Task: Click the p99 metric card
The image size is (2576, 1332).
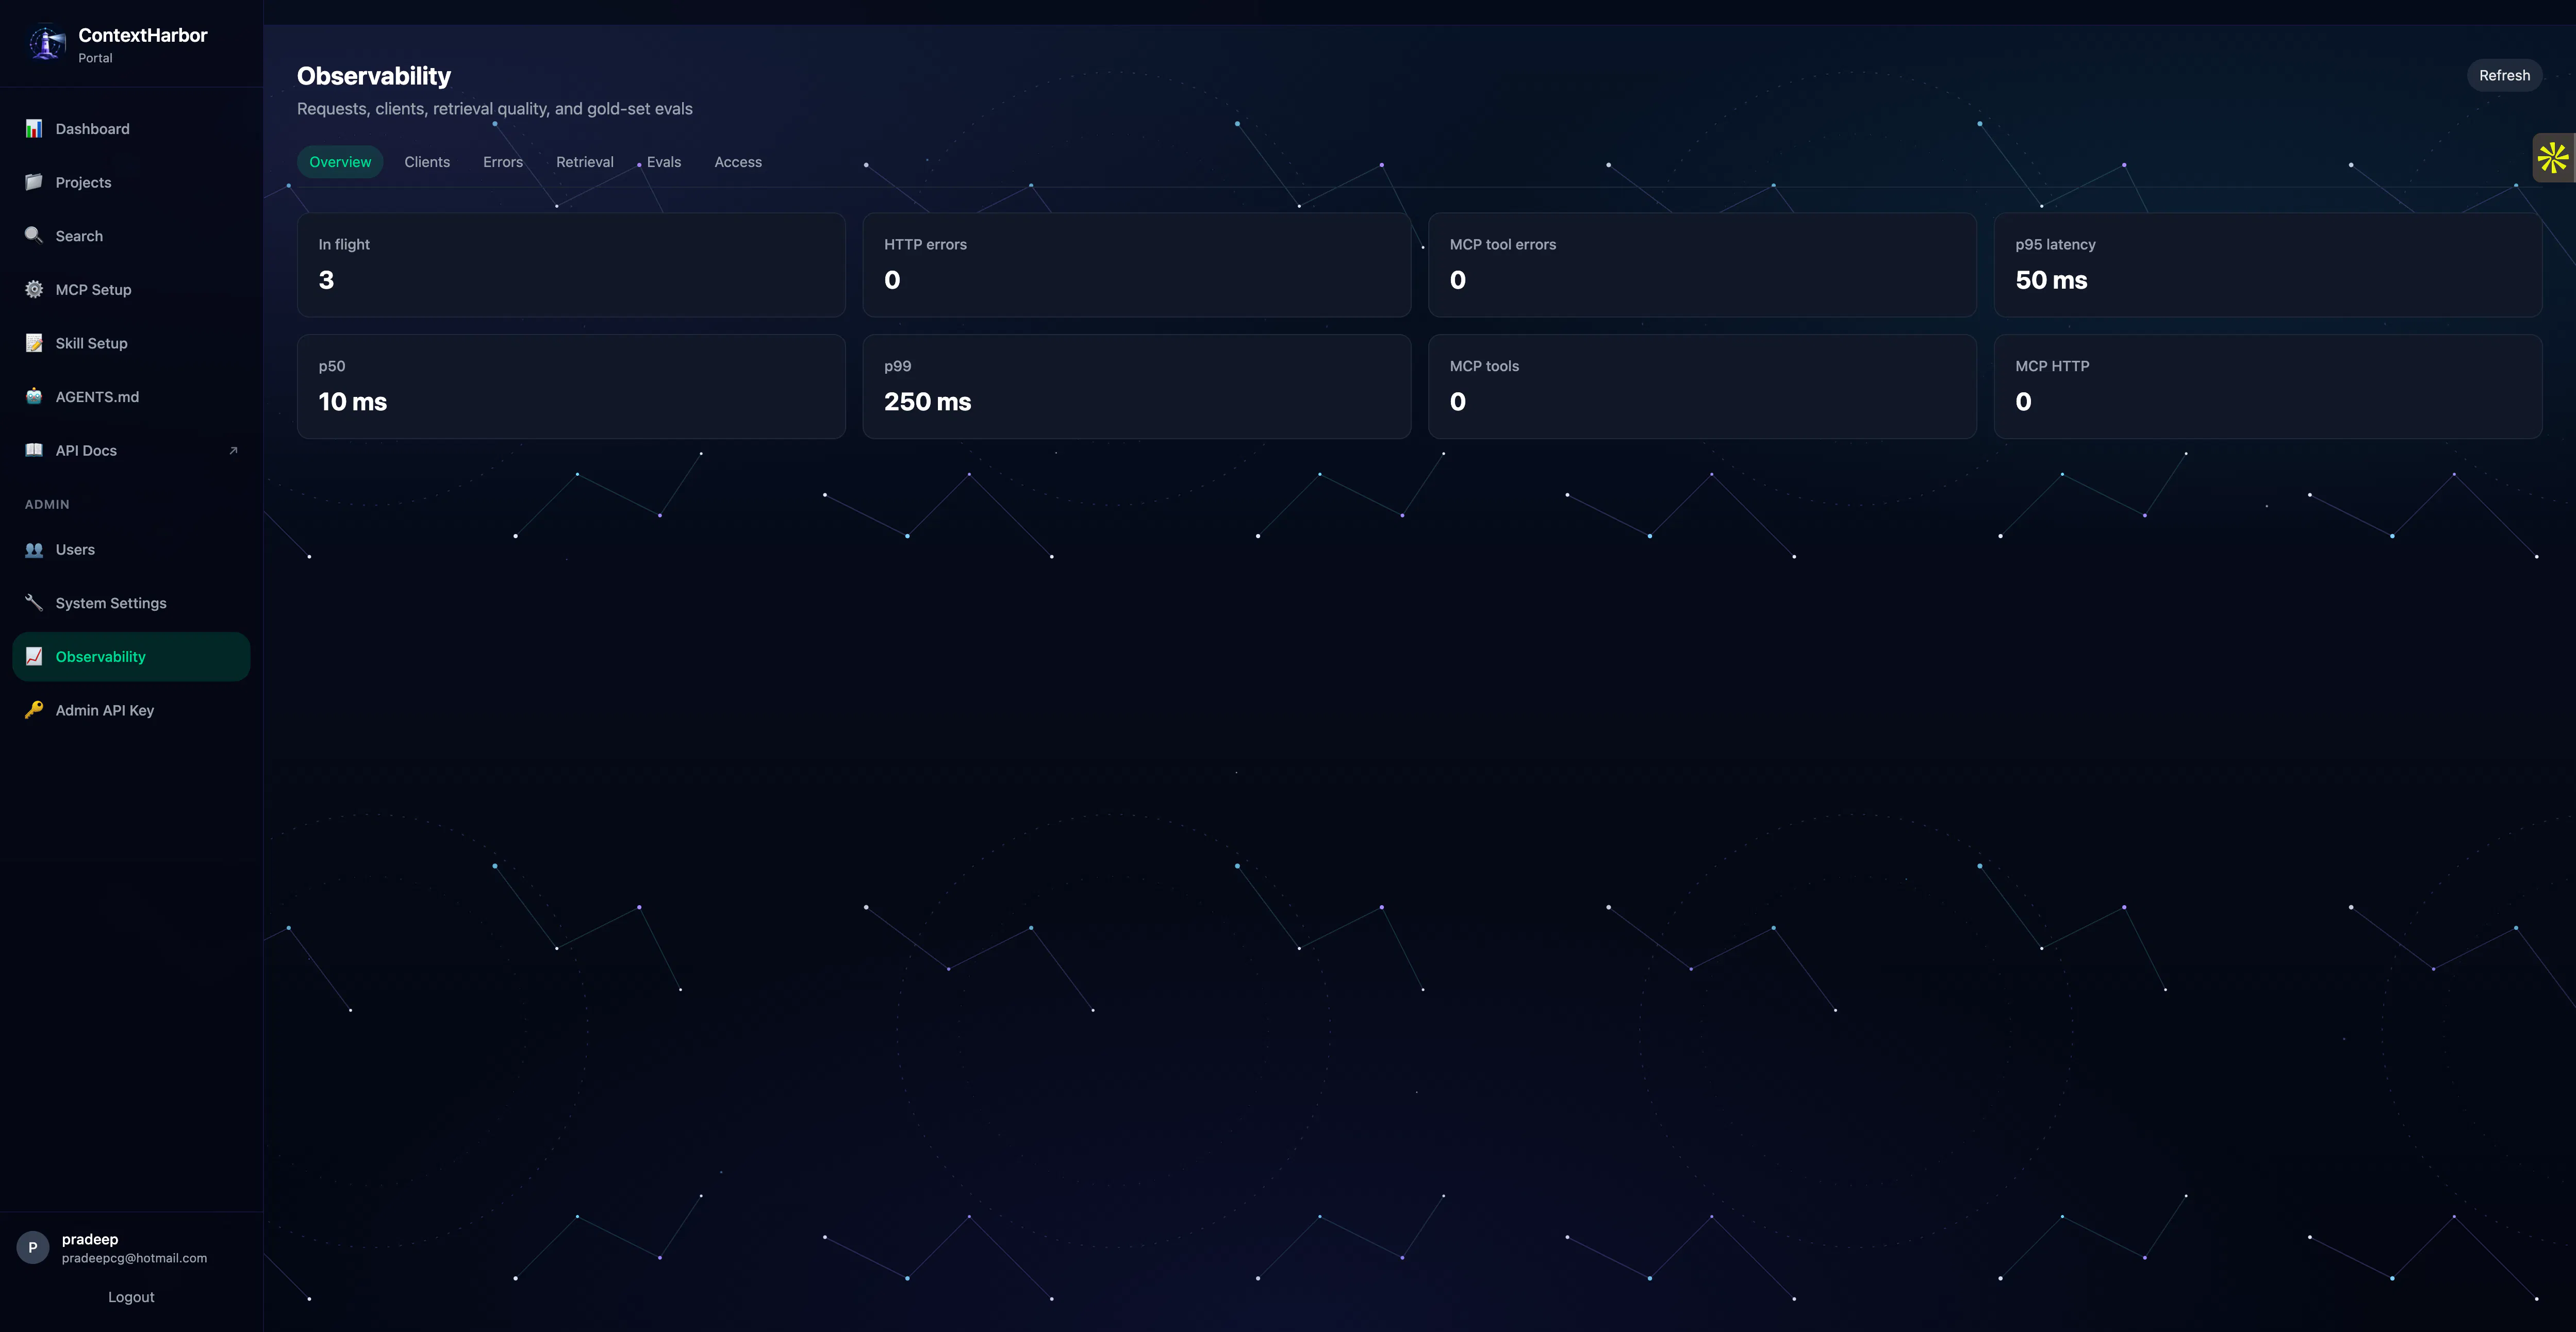Action: pyautogui.click(x=1137, y=387)
